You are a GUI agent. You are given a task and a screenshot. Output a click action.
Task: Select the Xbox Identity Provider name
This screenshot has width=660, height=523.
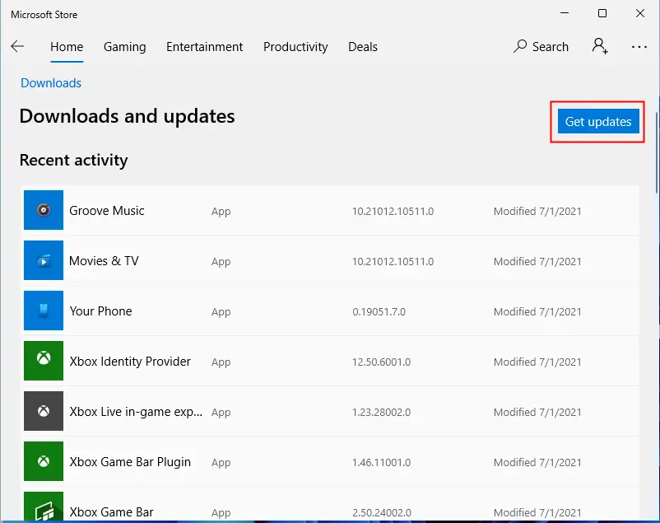(x=130, y=362)
